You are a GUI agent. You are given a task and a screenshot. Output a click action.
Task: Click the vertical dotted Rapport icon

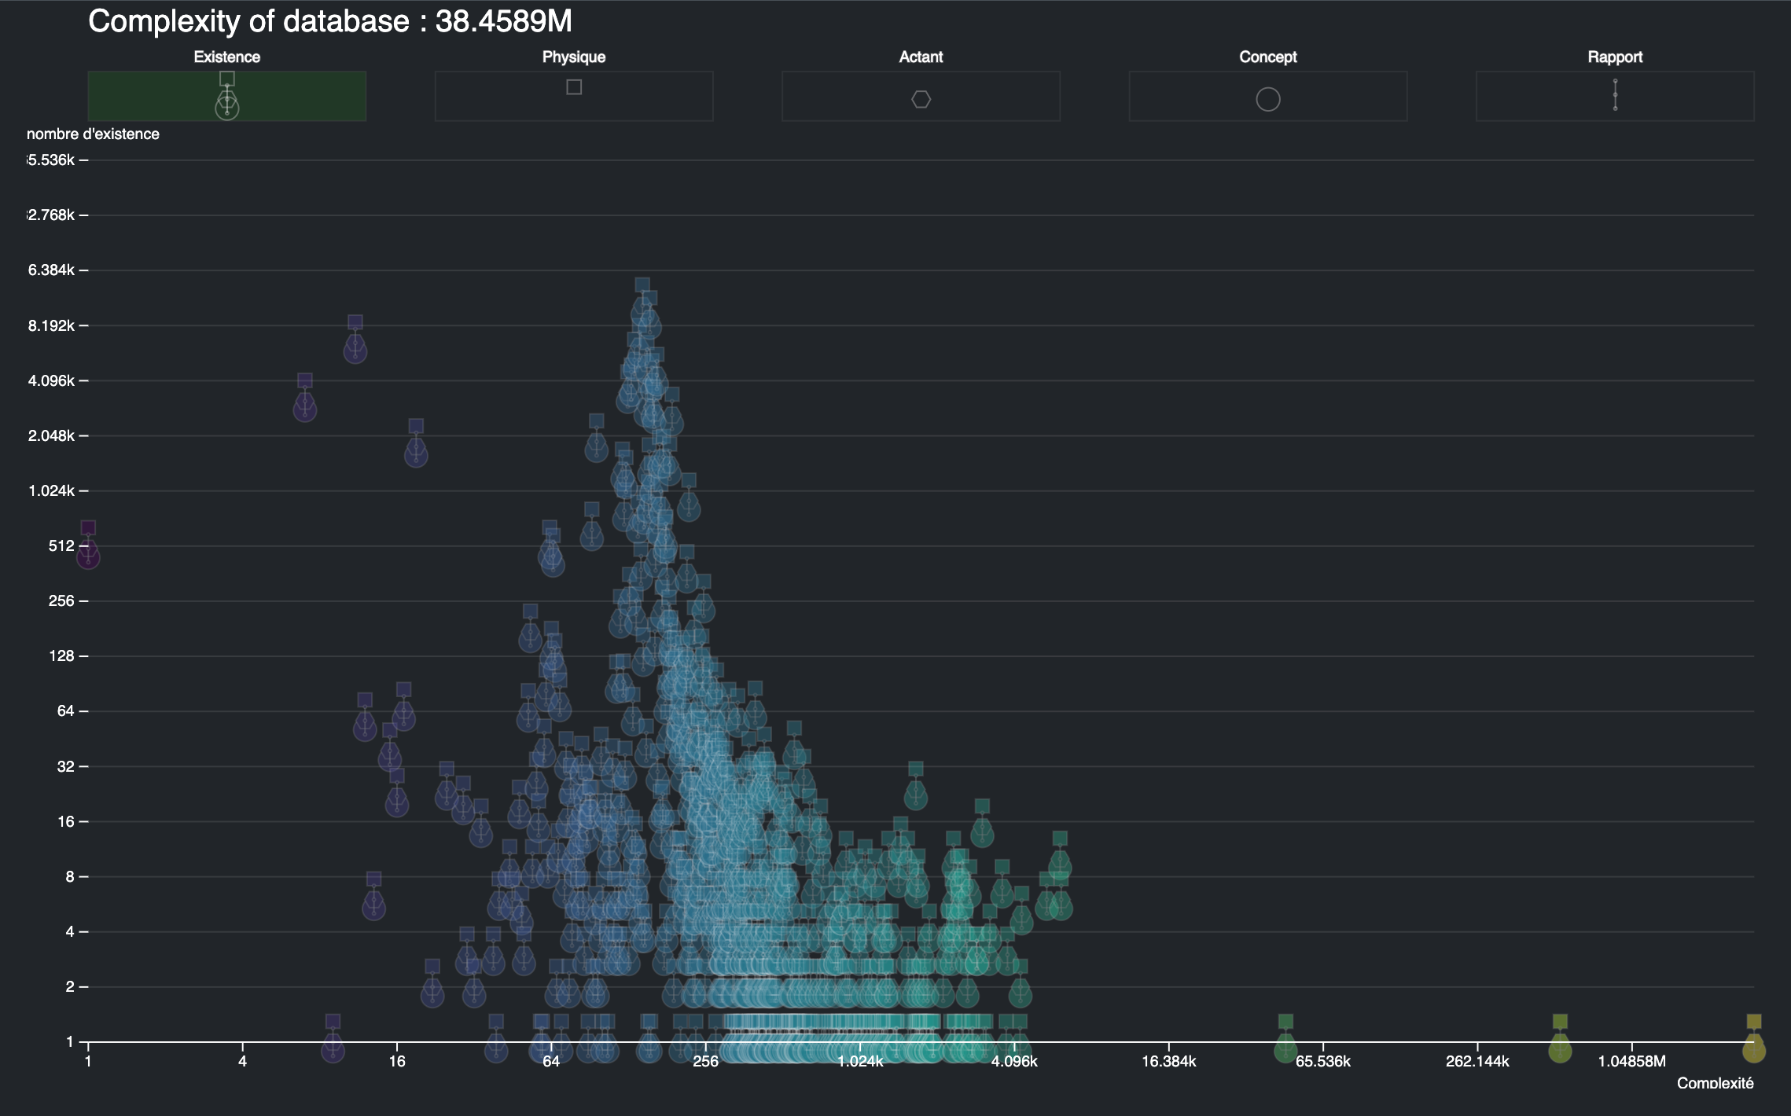(1615, 95)
